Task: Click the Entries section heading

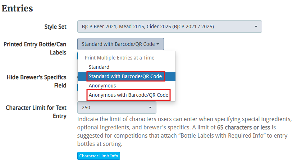Action: click(17, 8)
